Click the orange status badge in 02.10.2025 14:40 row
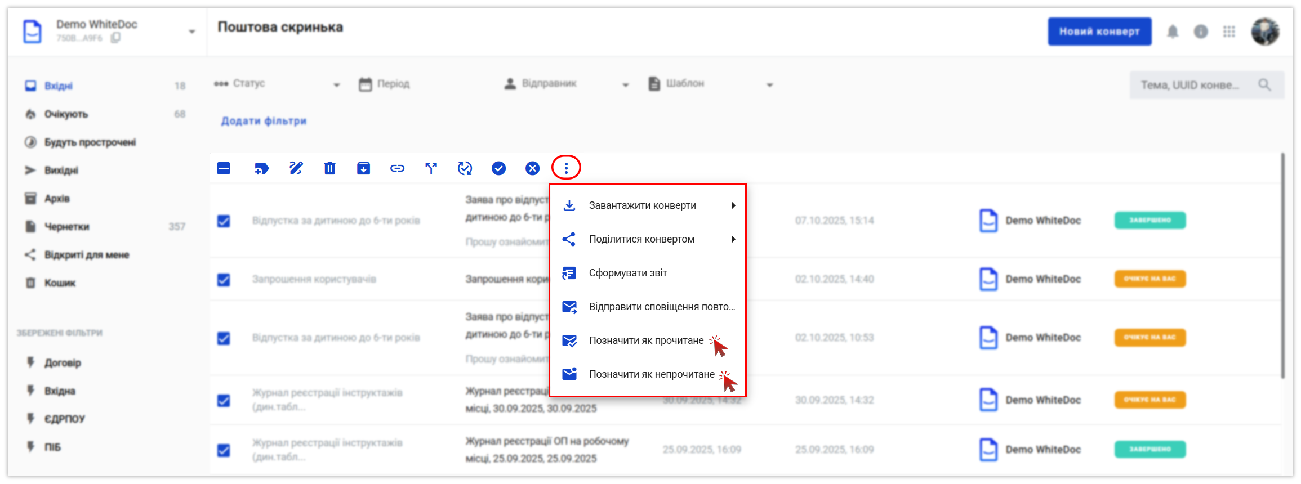This screenshot has height=484, width=1301. tap(1150, 279)
